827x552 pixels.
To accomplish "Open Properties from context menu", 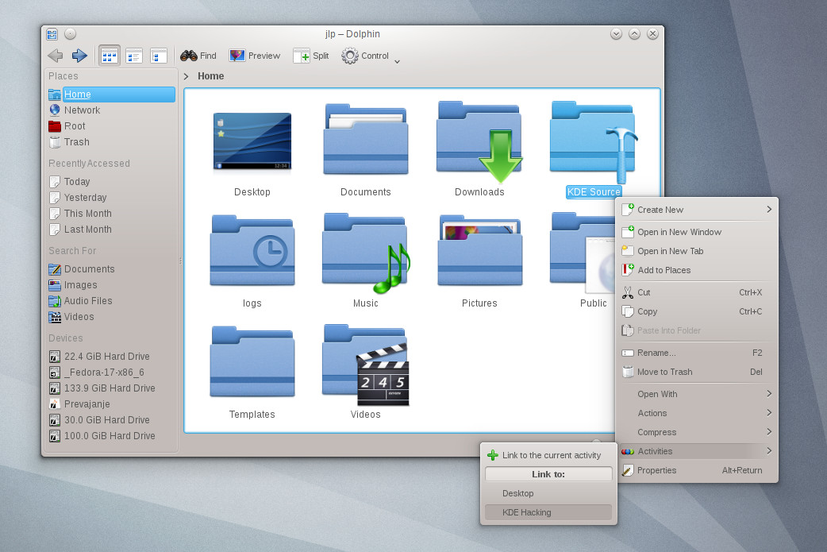I will point(697,470).
